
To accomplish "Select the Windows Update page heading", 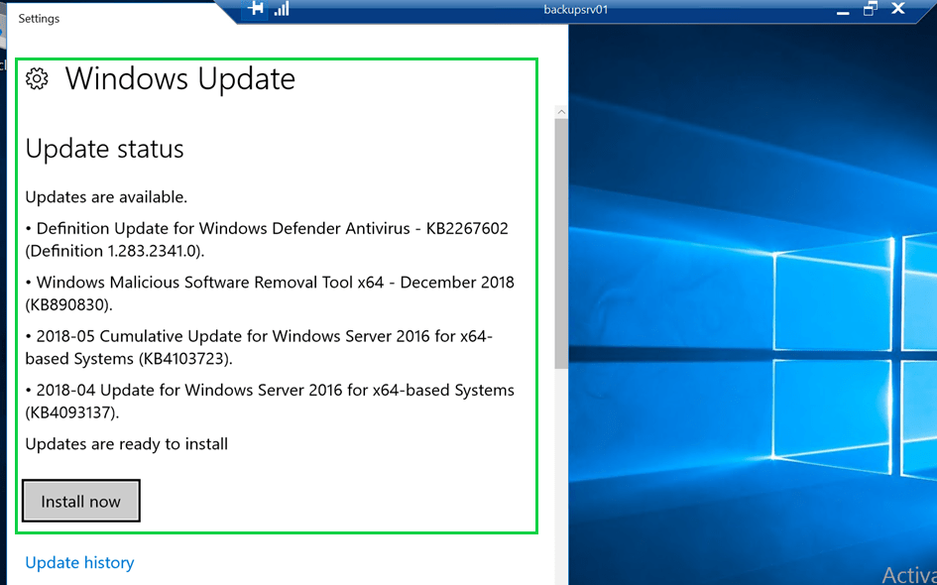I will pos(179,79).
